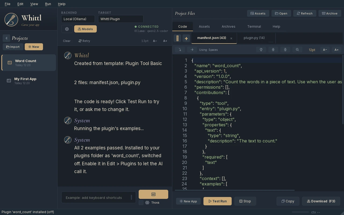Click the chat message input field

(x=99, y=198)
